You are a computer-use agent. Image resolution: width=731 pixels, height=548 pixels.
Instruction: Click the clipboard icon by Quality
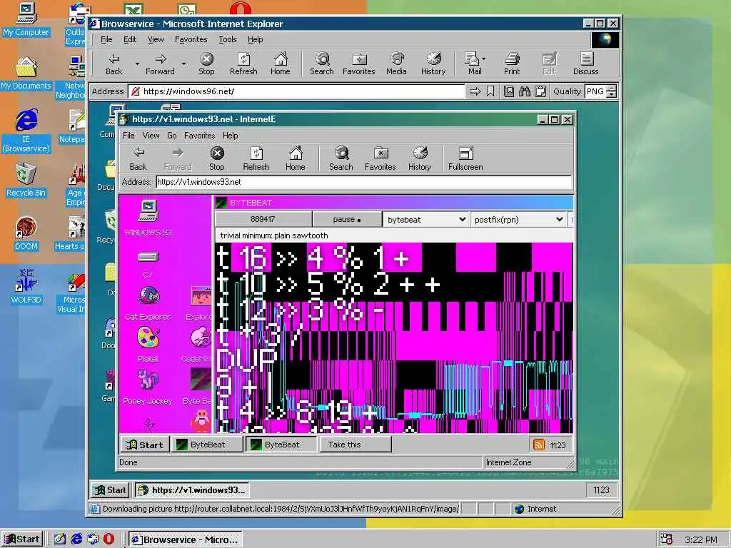tap(540, 91)
